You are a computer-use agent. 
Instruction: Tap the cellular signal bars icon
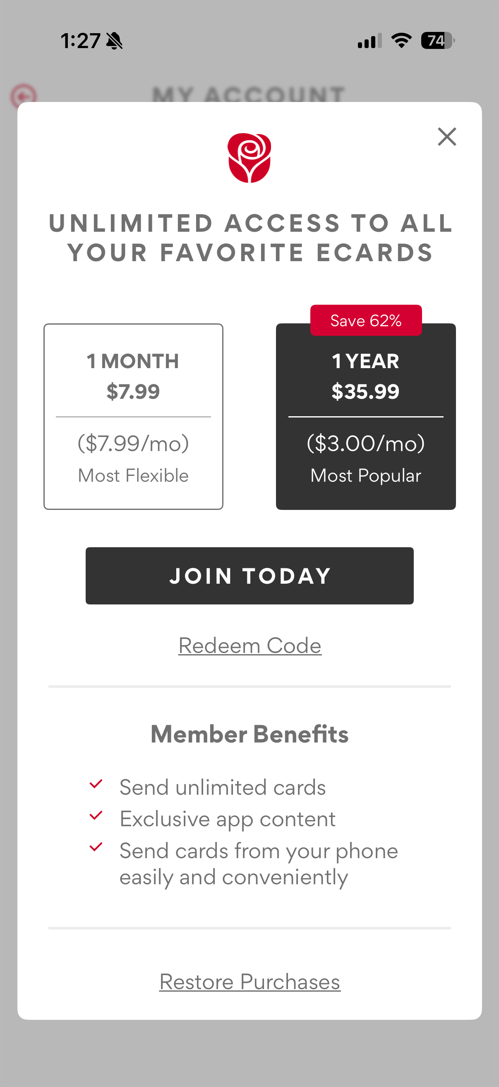point(370,41)
